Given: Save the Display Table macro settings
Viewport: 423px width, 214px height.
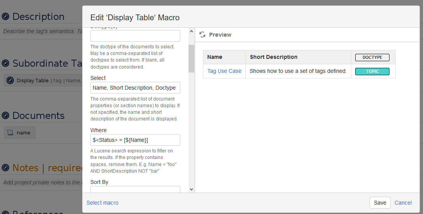Looking at the screenshot, I should coord(380,203).
